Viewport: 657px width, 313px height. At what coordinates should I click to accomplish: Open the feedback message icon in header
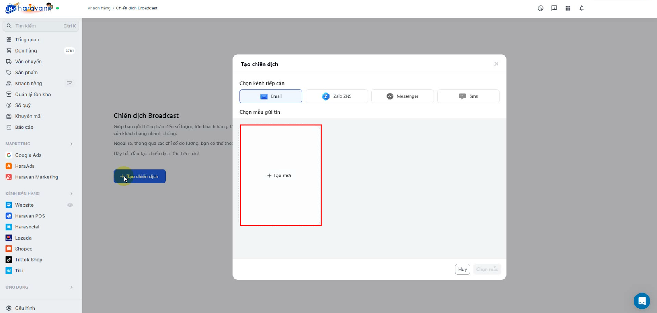(554, 8)
